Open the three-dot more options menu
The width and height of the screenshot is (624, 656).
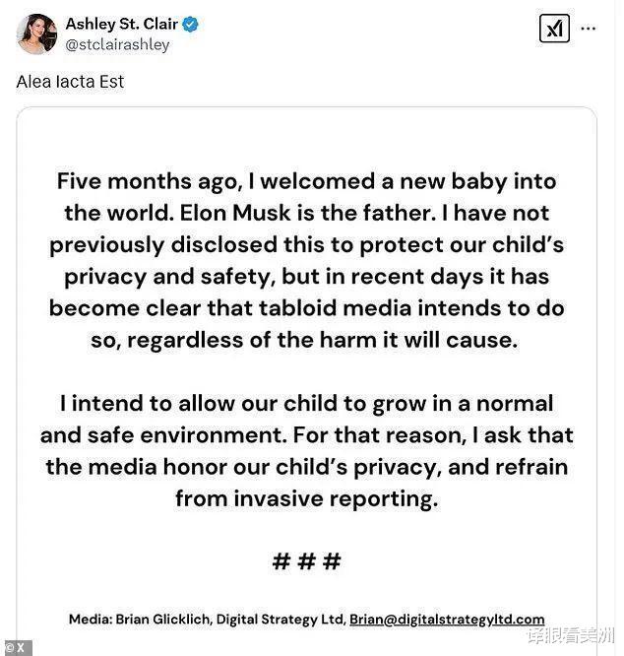tap(589, 29)
